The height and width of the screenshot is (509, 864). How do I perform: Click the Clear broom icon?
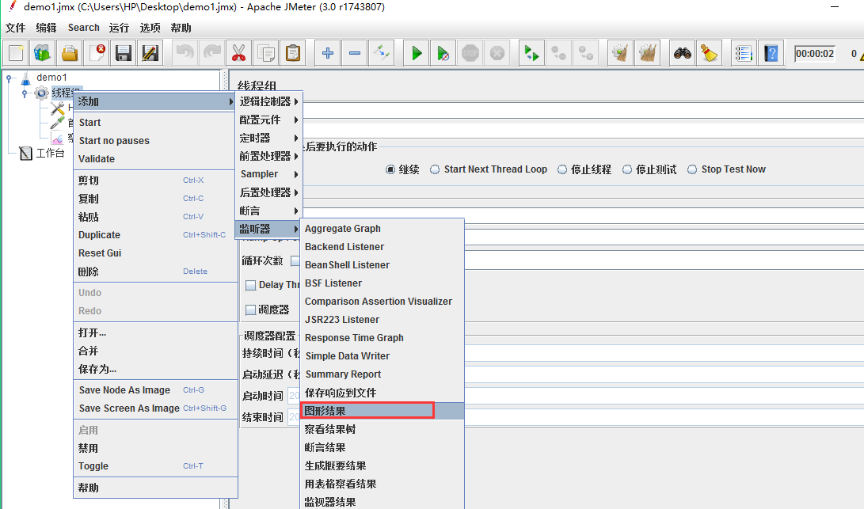[620, 54]
